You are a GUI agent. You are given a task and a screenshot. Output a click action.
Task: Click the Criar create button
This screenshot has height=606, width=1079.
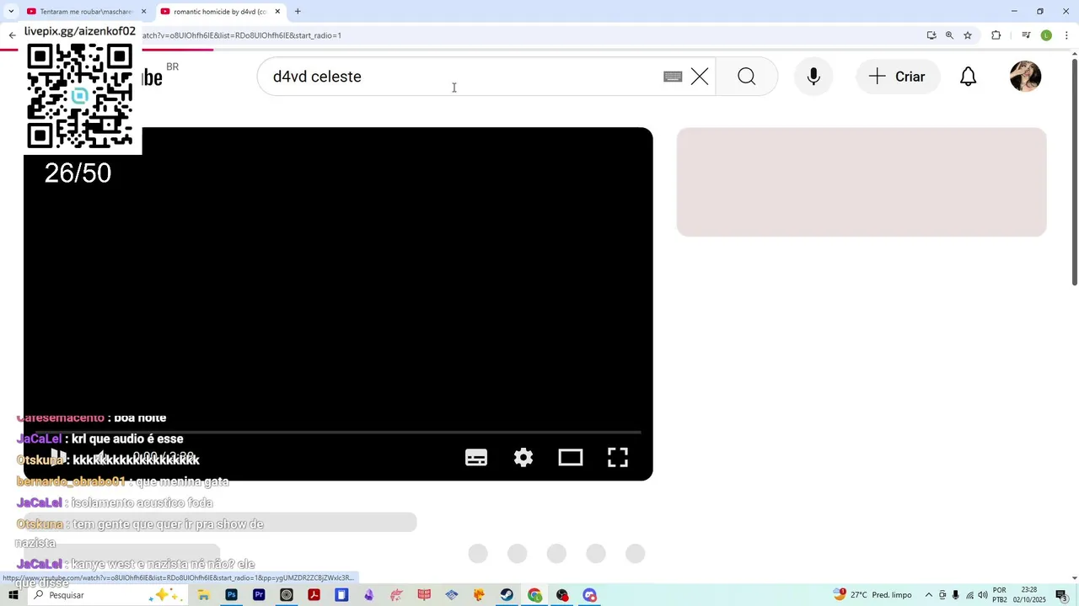tap(898, 77)
